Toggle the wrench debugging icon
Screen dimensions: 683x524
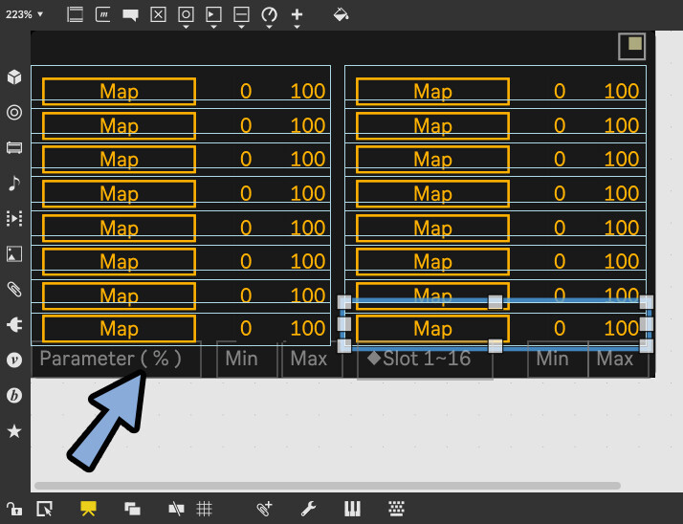coord(308,509)
